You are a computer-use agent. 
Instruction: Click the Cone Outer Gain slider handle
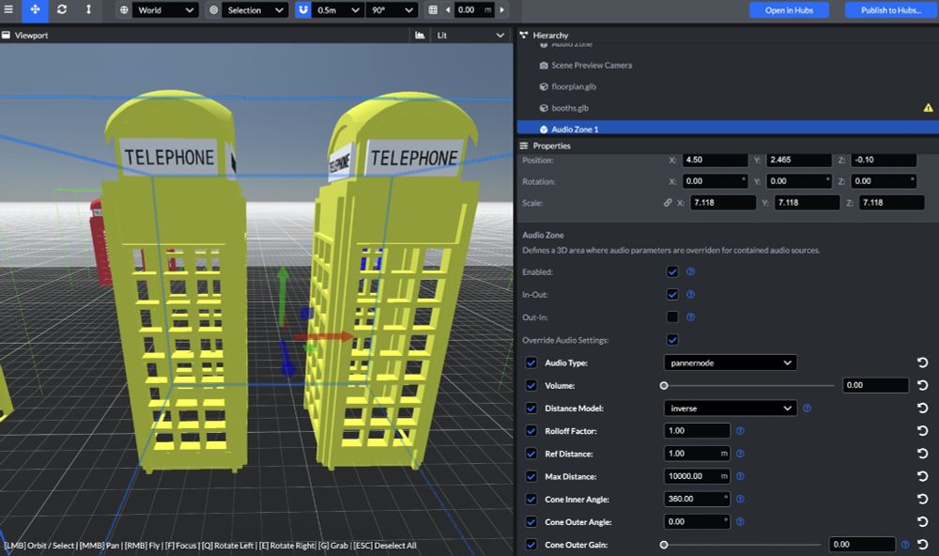[664, 545]
